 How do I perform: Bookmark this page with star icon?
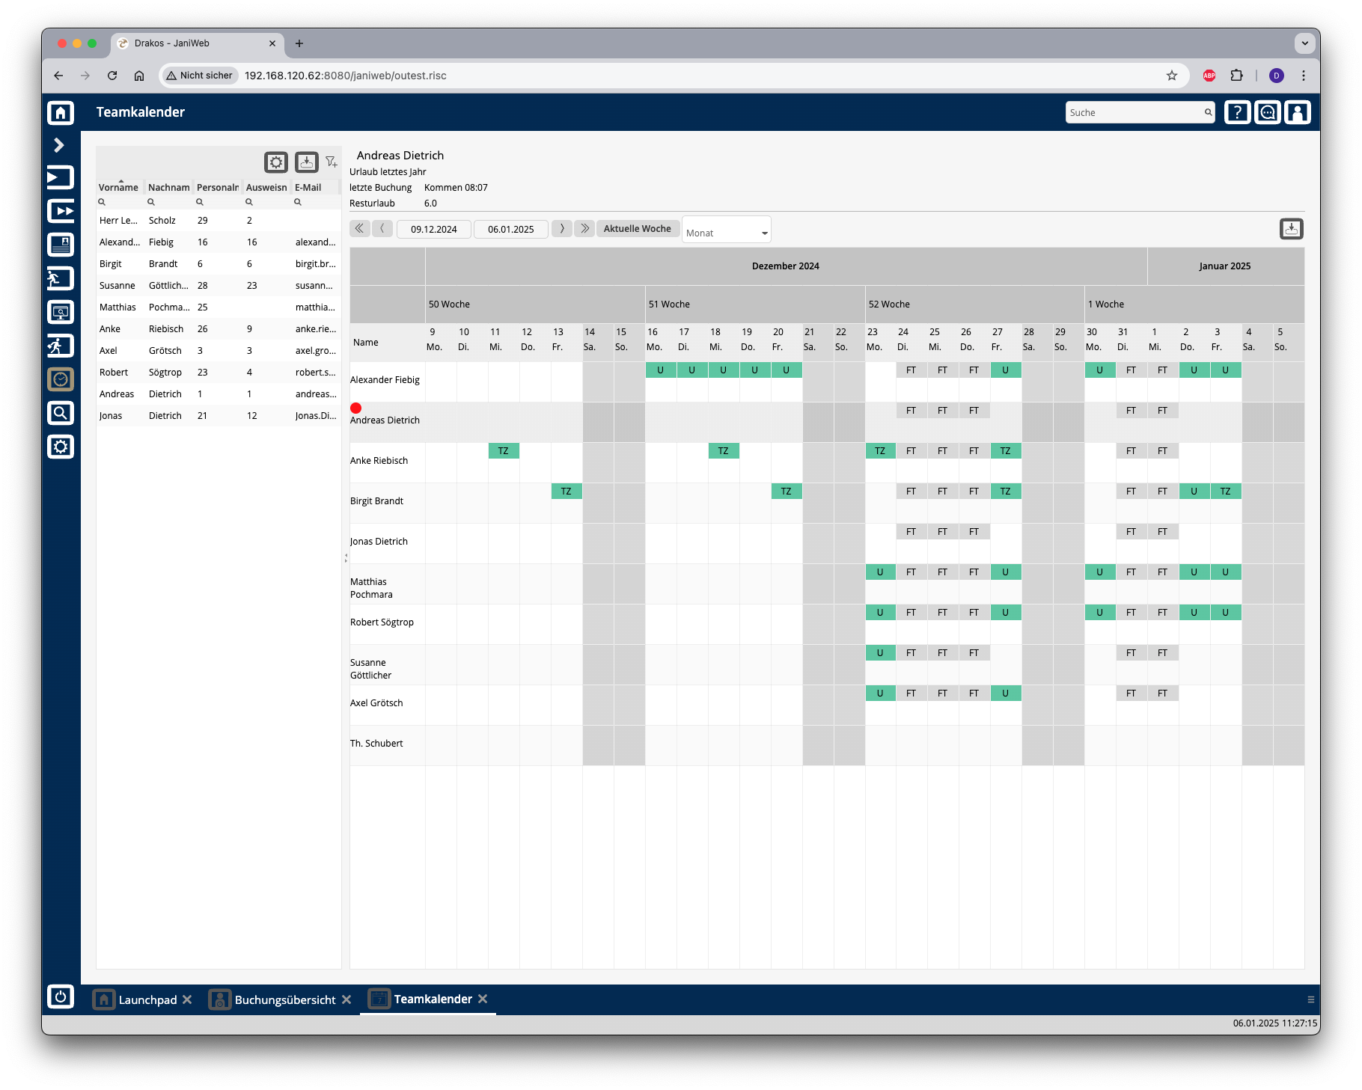point(1172,76)
